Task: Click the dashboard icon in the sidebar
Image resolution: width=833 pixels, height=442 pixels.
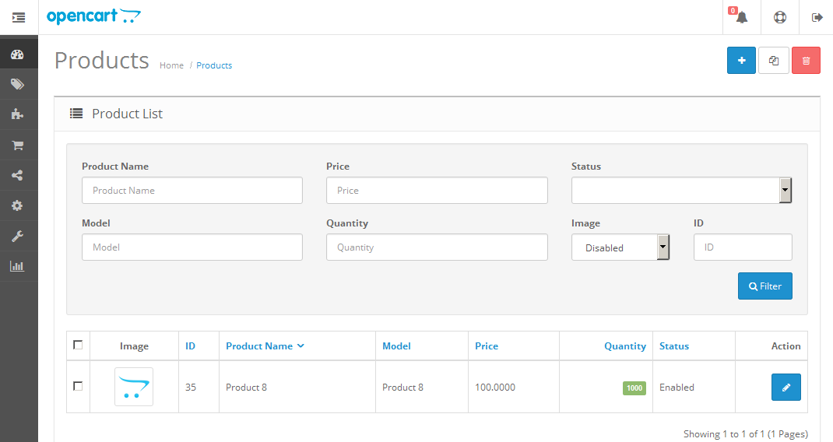Action: click(17, 54)
